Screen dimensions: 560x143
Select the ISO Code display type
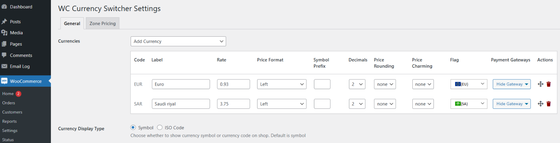160,127
